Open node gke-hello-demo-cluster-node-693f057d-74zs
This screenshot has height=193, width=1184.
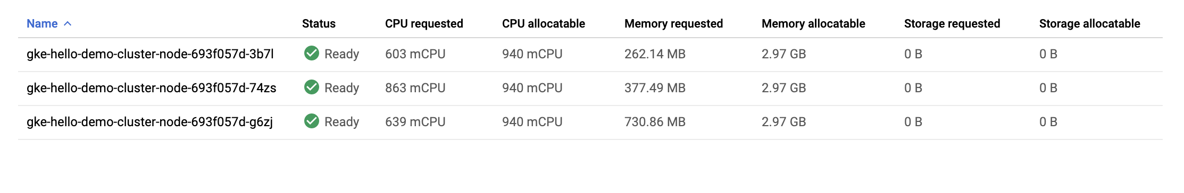[152, 88]
